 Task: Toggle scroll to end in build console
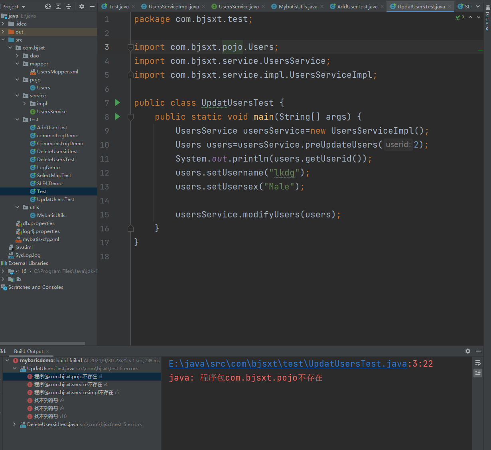tap(478, 373)
